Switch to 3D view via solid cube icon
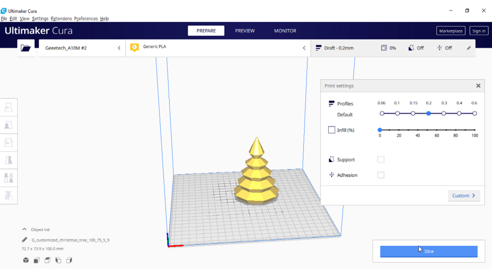 tap(25, 260)
